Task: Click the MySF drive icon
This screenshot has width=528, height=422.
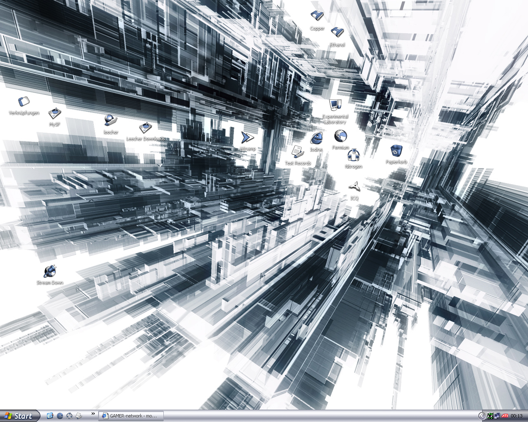Action: (54, 113)
